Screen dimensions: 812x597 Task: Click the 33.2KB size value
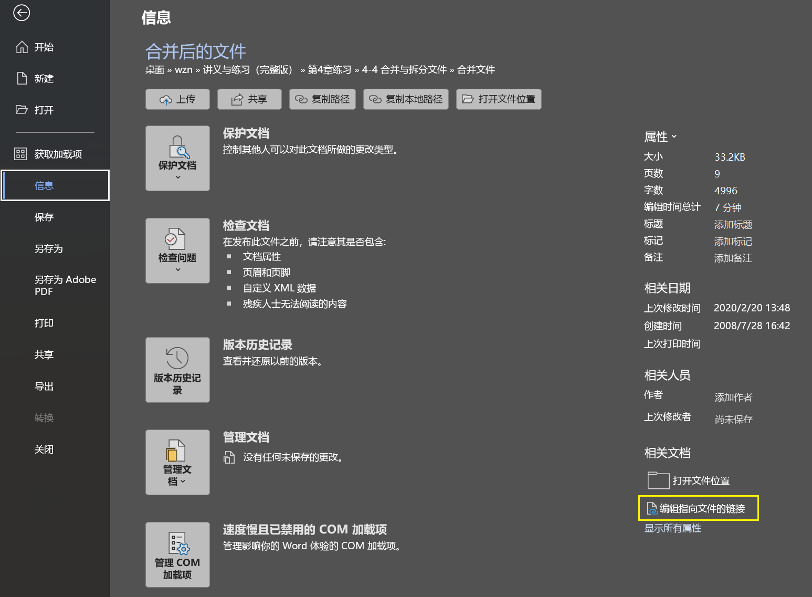[x=730, y=157]
